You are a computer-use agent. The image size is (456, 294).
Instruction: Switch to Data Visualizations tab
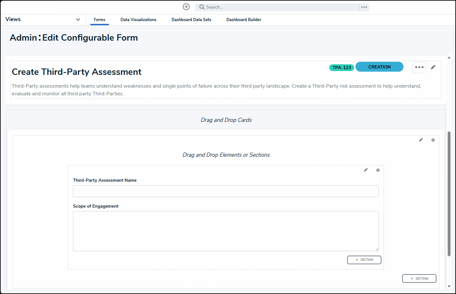(x=138, y=20)
